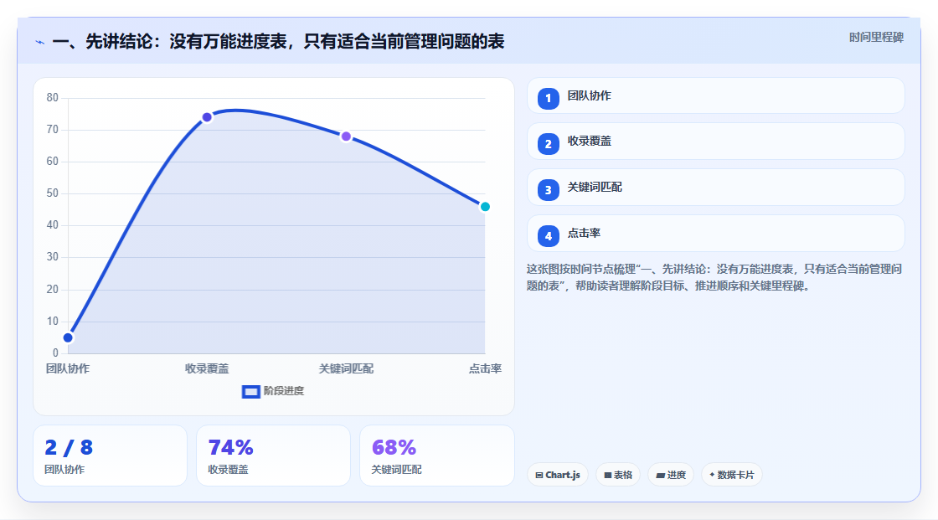
Task: Click the 时间里程碑 label in the header
Action: [876, 37]
